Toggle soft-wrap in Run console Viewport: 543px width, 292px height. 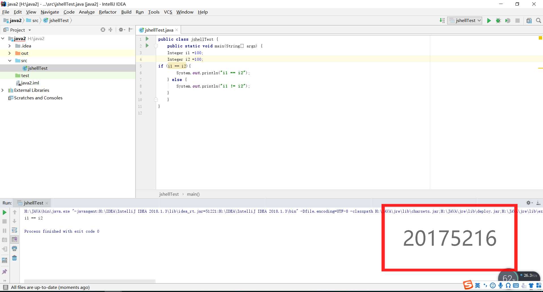[15, 230]
